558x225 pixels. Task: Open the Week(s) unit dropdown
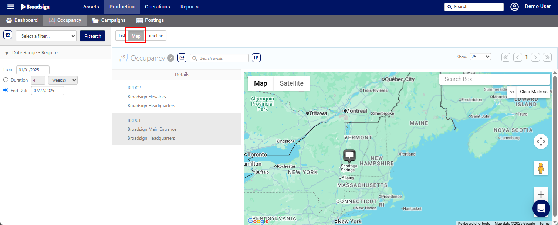(x=63, y=80)
